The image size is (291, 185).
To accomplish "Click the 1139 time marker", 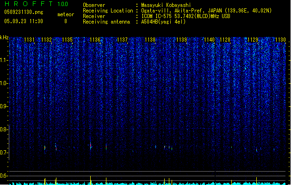I will [182, 40].
